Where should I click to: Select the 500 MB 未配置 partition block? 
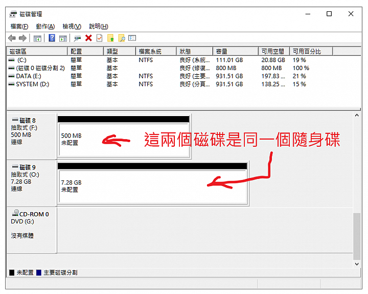124,136
